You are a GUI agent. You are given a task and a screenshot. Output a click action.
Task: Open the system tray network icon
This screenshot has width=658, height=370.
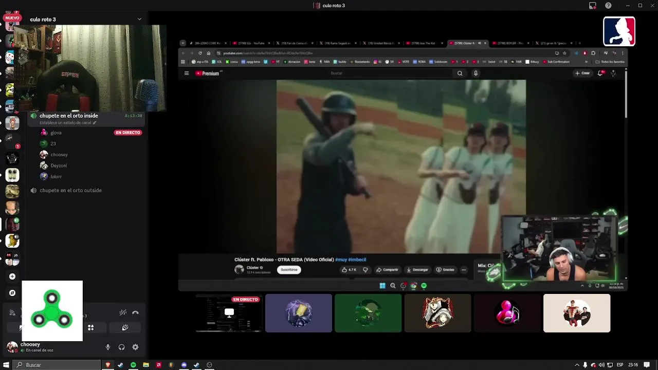coord(609,365)
